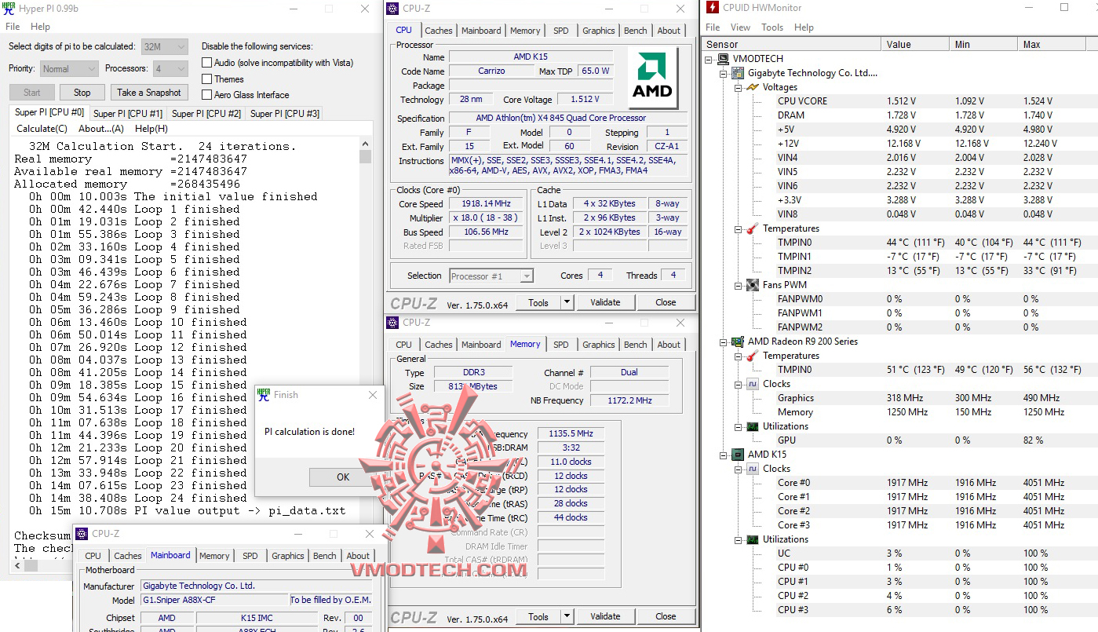Viewport: 1098px width, 632px height.
Task: Click the Value column header in HWMonitor
Action: 915,45
